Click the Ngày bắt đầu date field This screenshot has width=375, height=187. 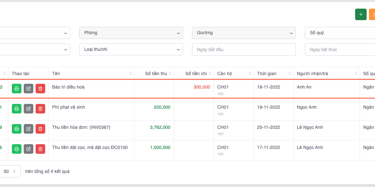click(244, 50)
